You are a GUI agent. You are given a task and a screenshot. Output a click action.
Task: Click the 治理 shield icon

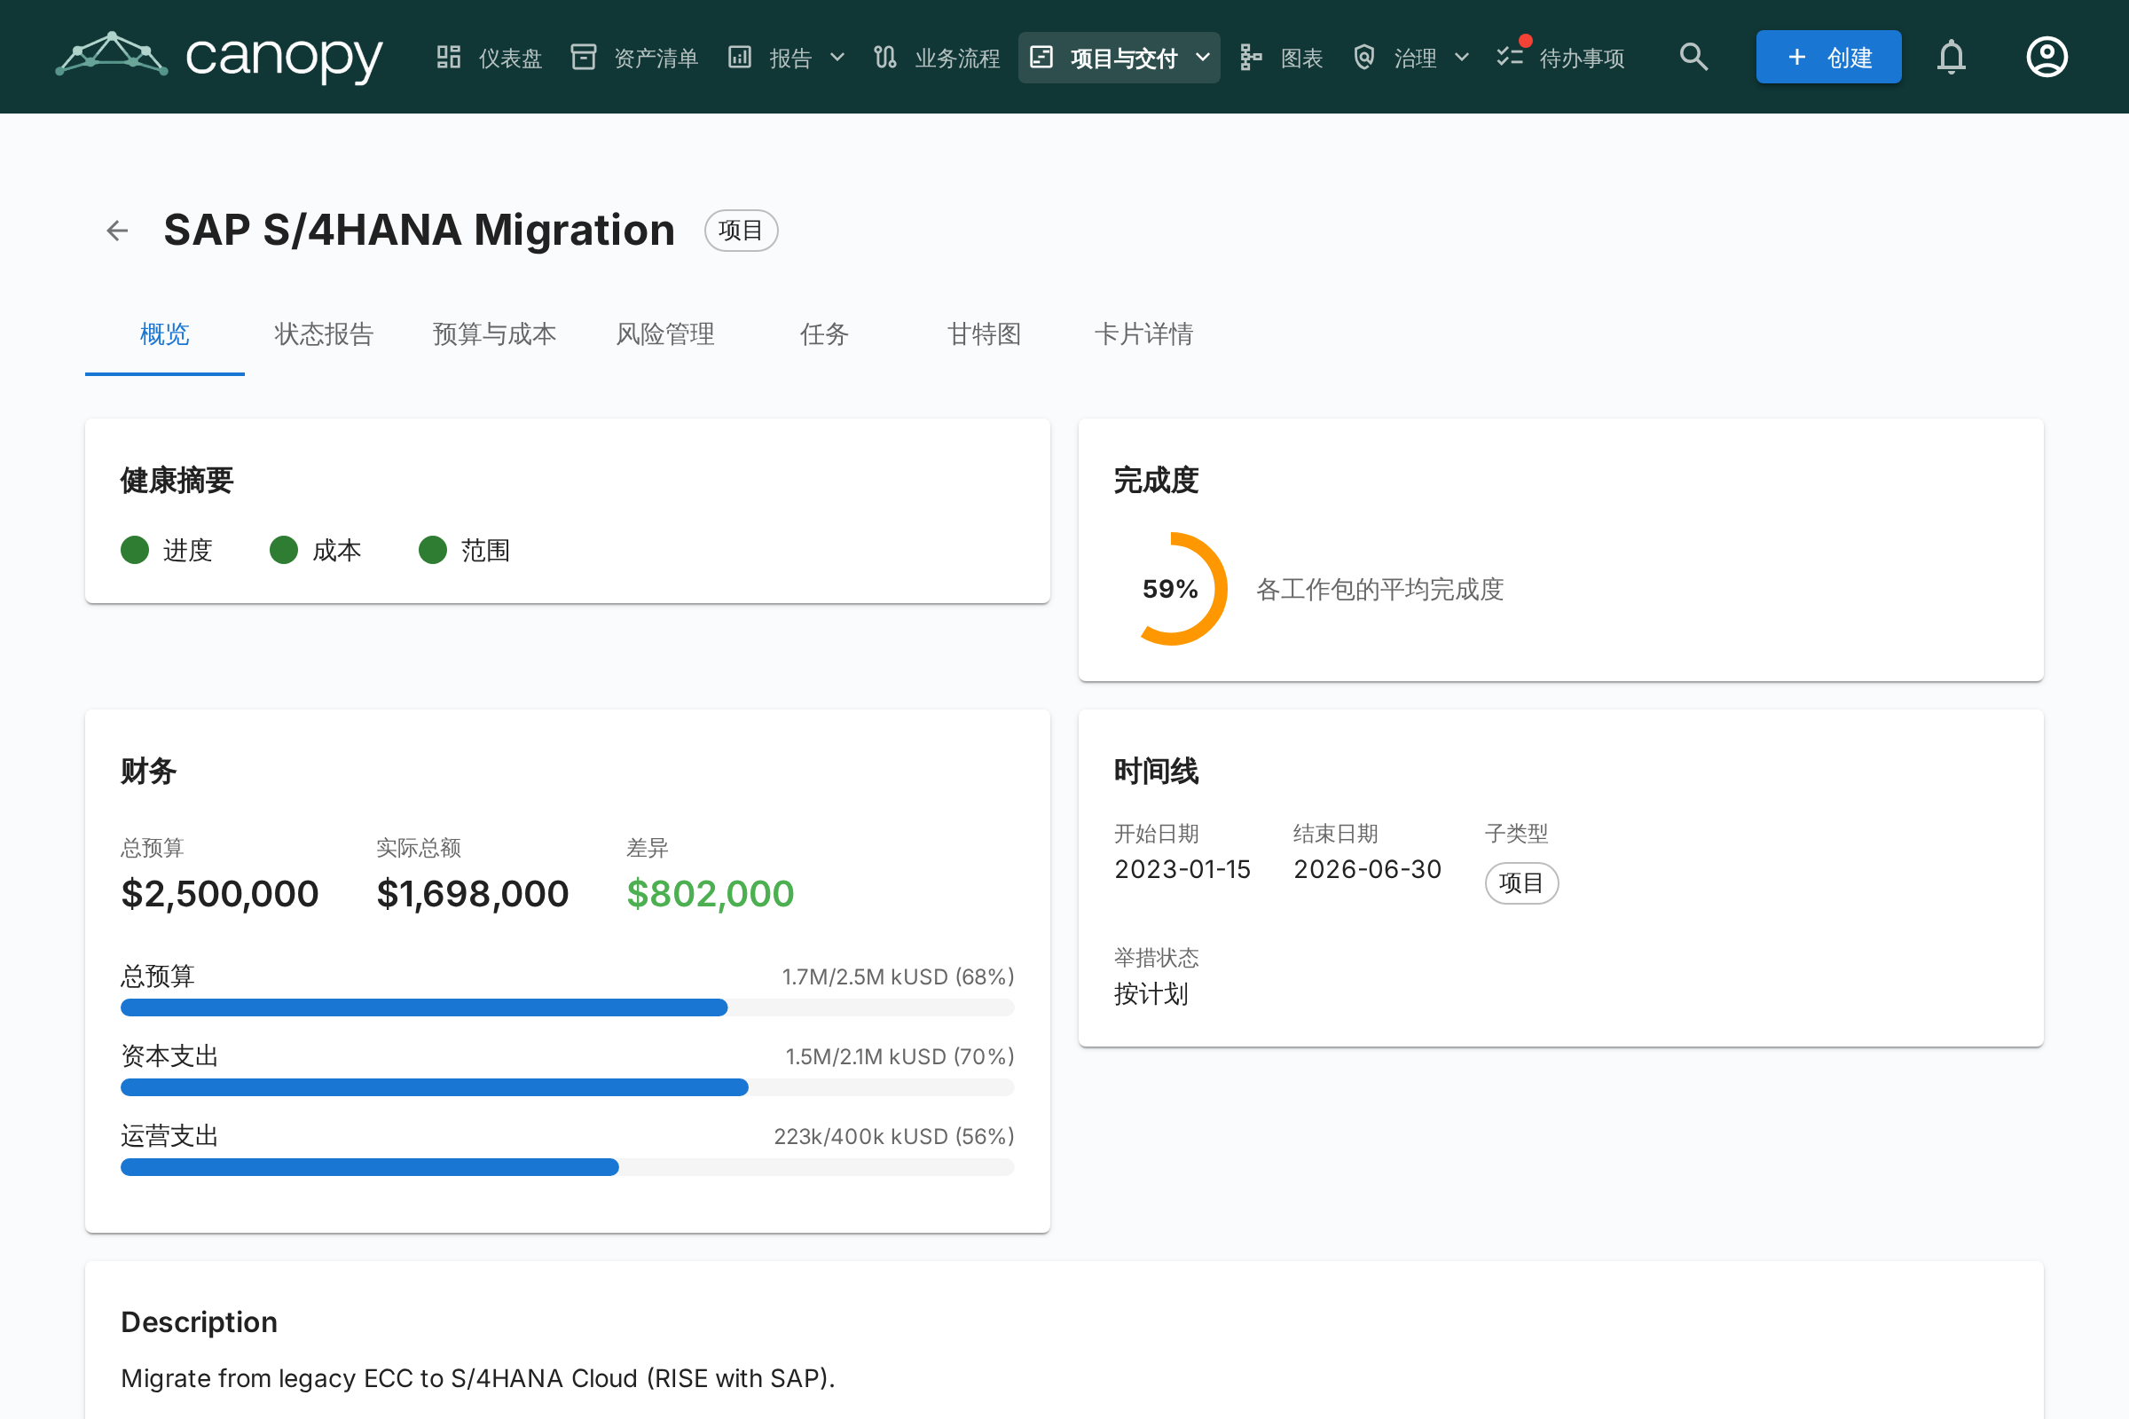(x=1364, y=57)
